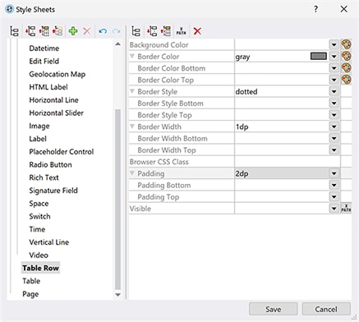Screen dimensions: 359x322
Task: Select Image in the style tree
Action: pyautogui.click(x=39, y=126)
